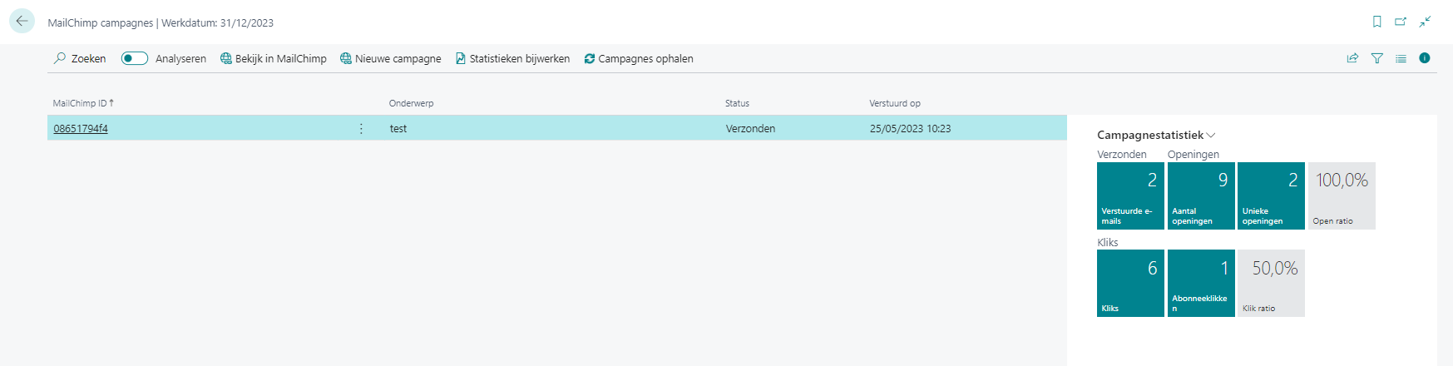Click the collapse page icon

pyautogui.click(x=1425, y=22)
